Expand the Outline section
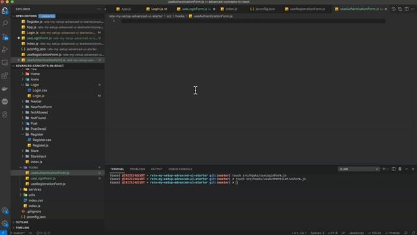 [x=22, y=222]
